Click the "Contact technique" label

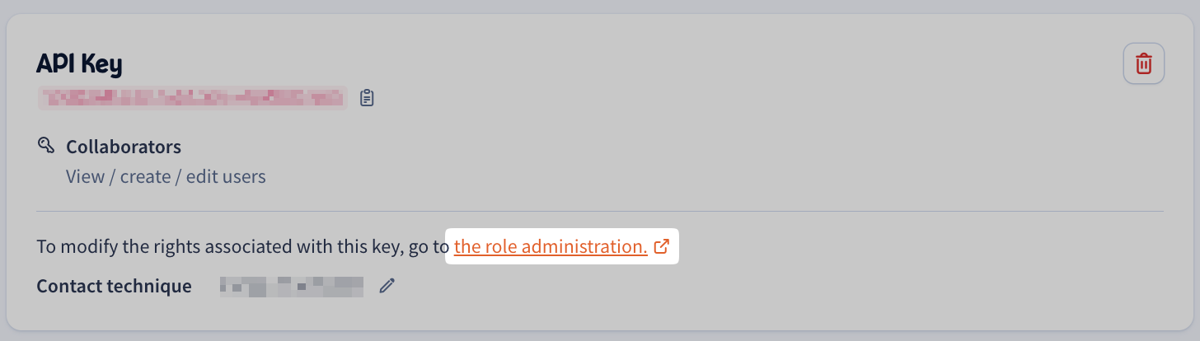tap(114, 286)
